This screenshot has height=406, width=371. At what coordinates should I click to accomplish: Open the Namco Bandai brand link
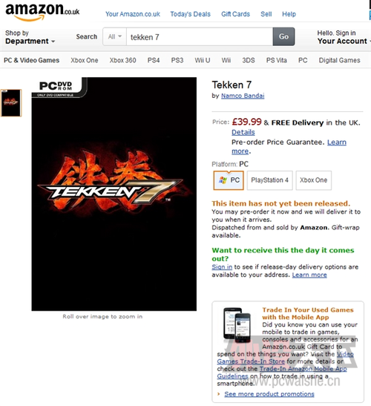tap(243, 96)
